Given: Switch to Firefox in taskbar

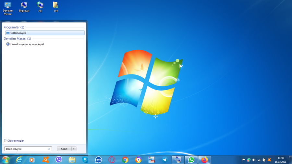Looking at the screenshot, I should click(204, 160).
